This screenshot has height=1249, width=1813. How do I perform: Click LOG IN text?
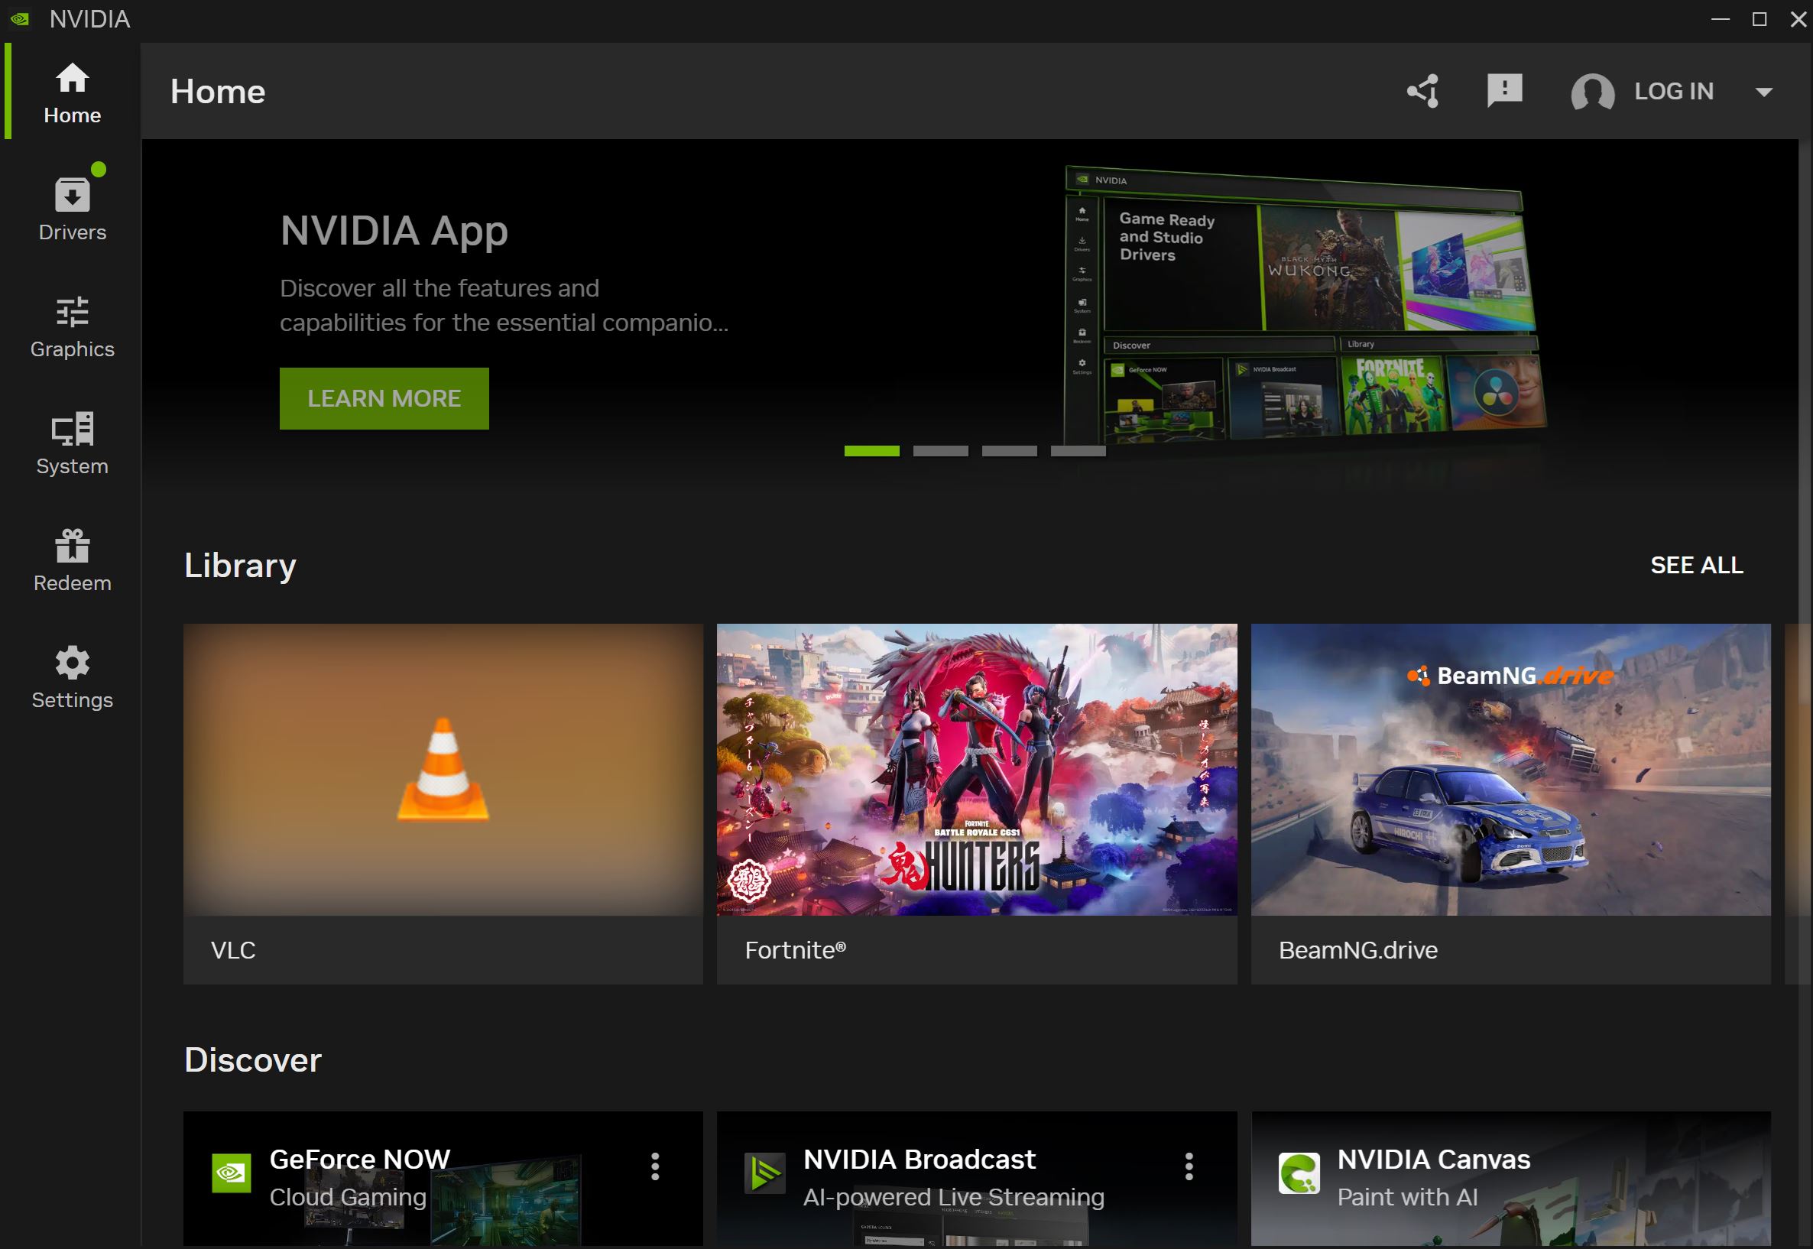click(1673, 92)
